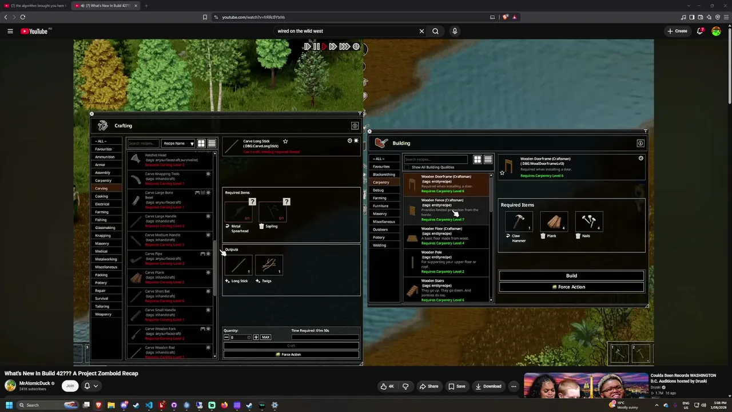Open the Building window info icon

[640, 143]
